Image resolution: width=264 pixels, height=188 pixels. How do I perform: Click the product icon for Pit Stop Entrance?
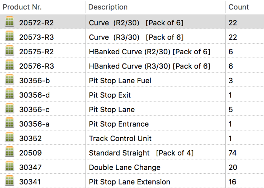click(x=9, y=124)
